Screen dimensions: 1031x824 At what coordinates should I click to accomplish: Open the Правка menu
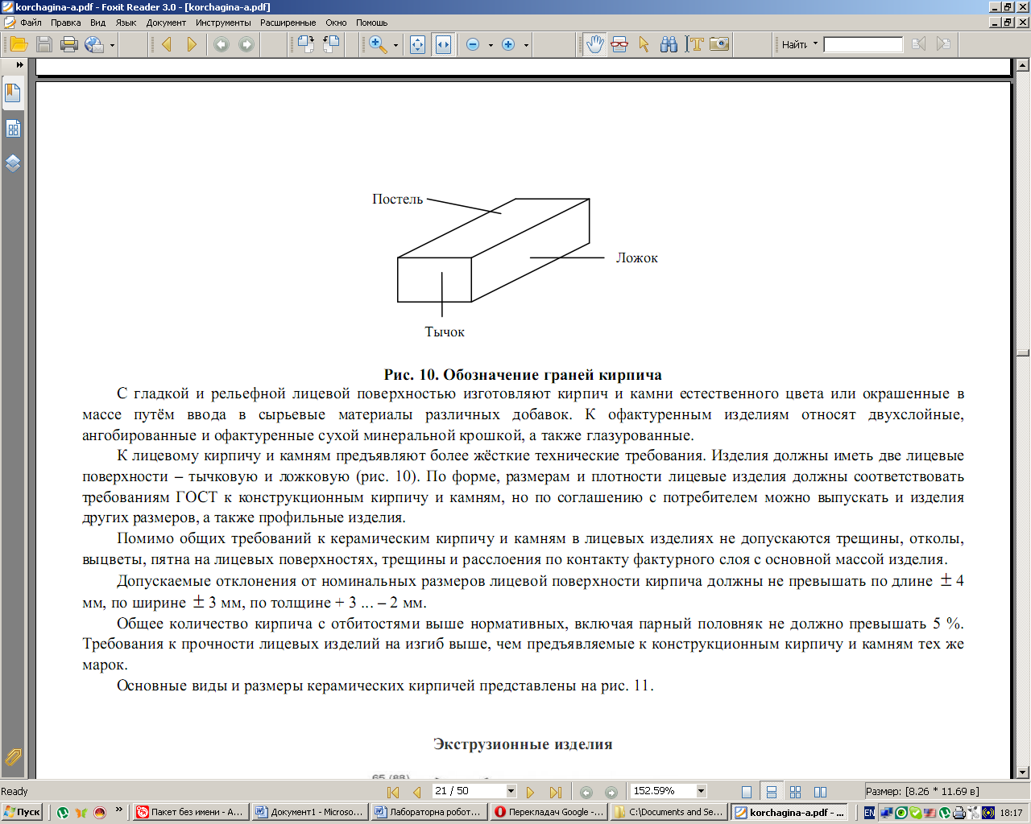coord(65,23)
